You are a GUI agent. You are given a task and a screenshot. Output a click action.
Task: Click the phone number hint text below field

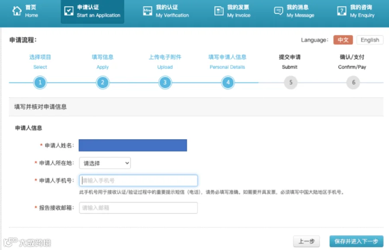coord(212,192)
